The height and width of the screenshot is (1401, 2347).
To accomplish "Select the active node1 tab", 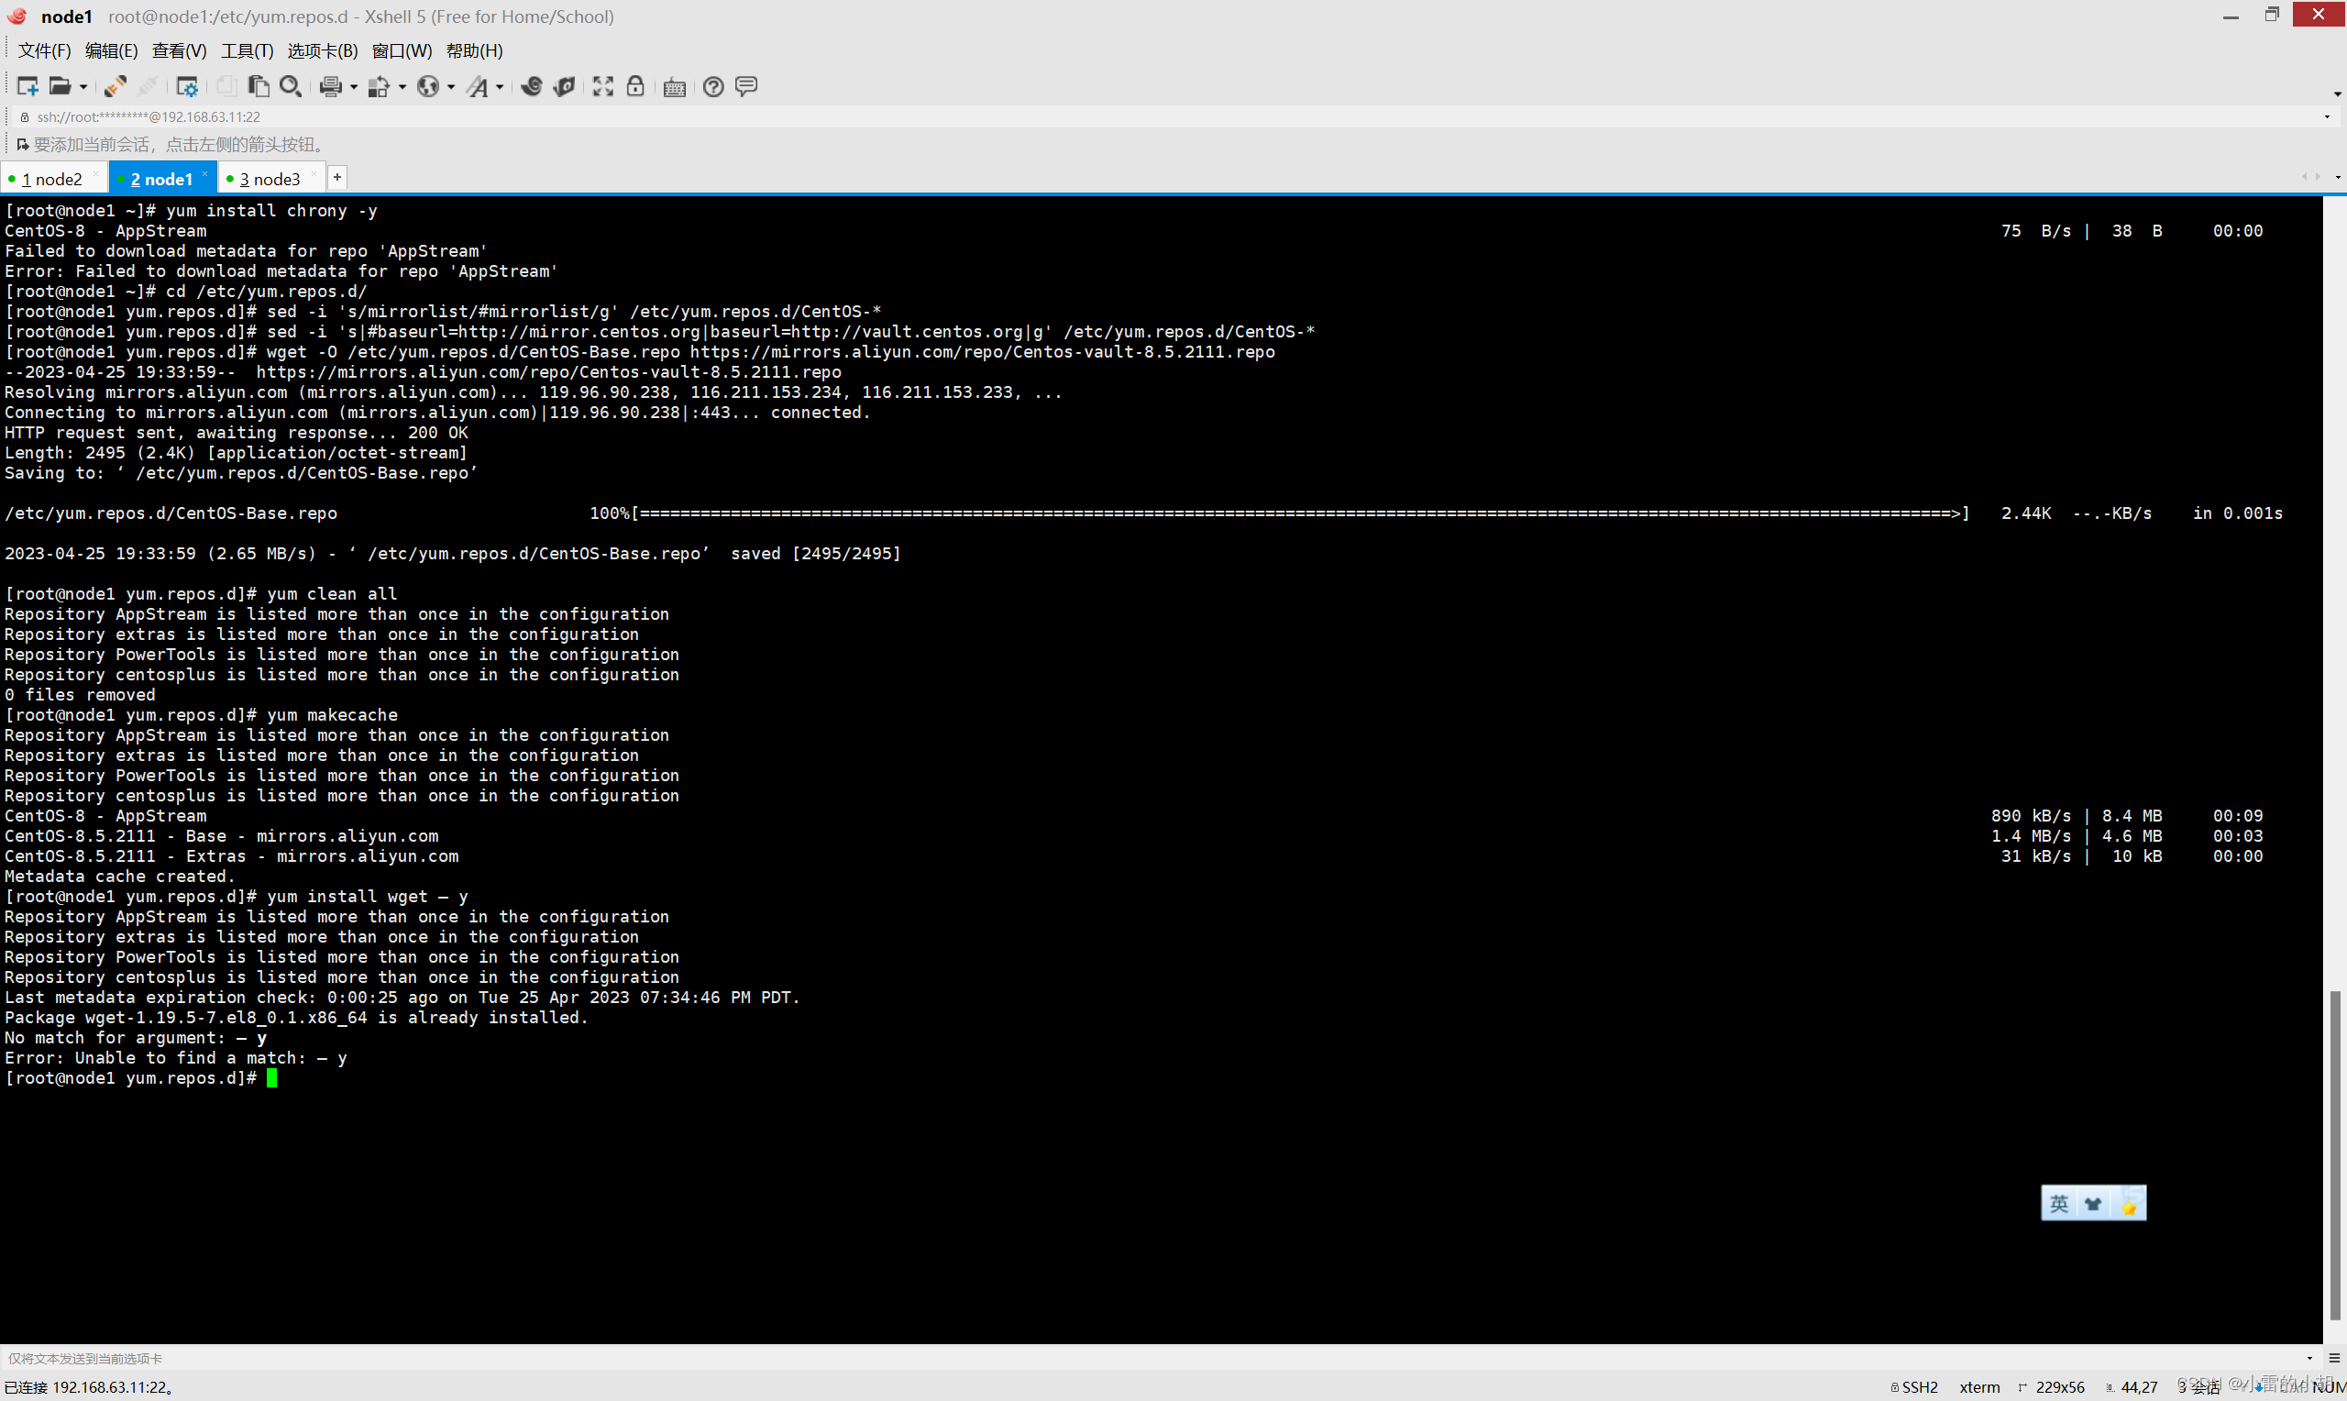I will point(161,179).
